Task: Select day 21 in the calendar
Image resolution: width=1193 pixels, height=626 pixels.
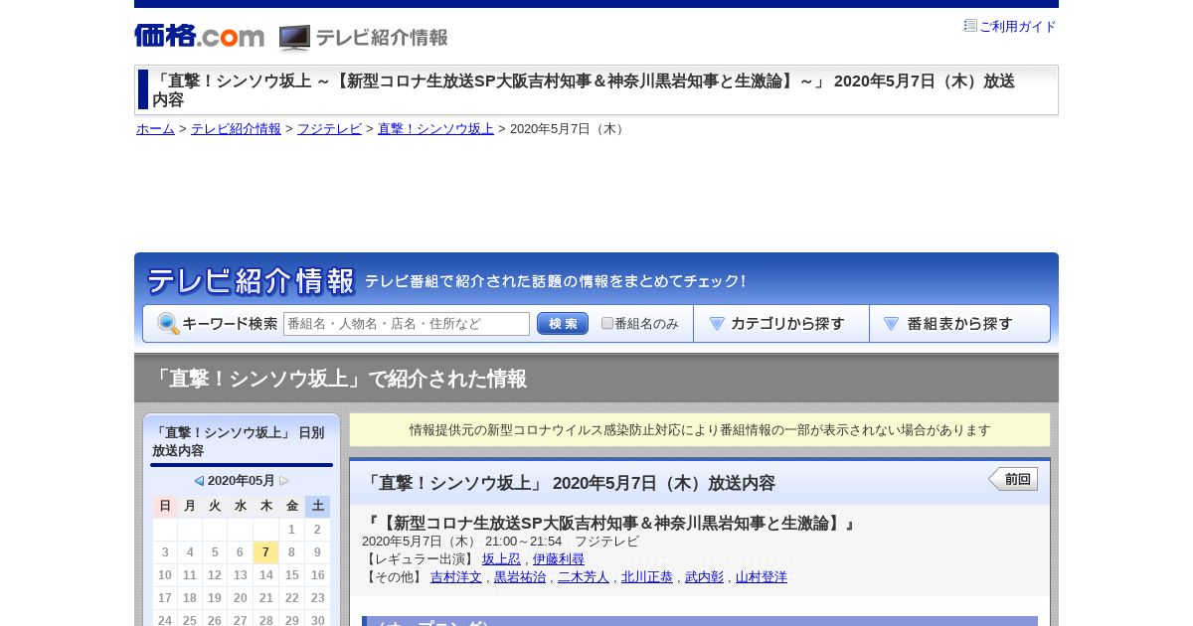Action: click(265, 598)
